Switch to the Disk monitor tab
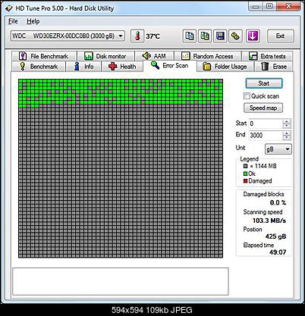This screenshot has height=316, width=305. pos(105,56)
